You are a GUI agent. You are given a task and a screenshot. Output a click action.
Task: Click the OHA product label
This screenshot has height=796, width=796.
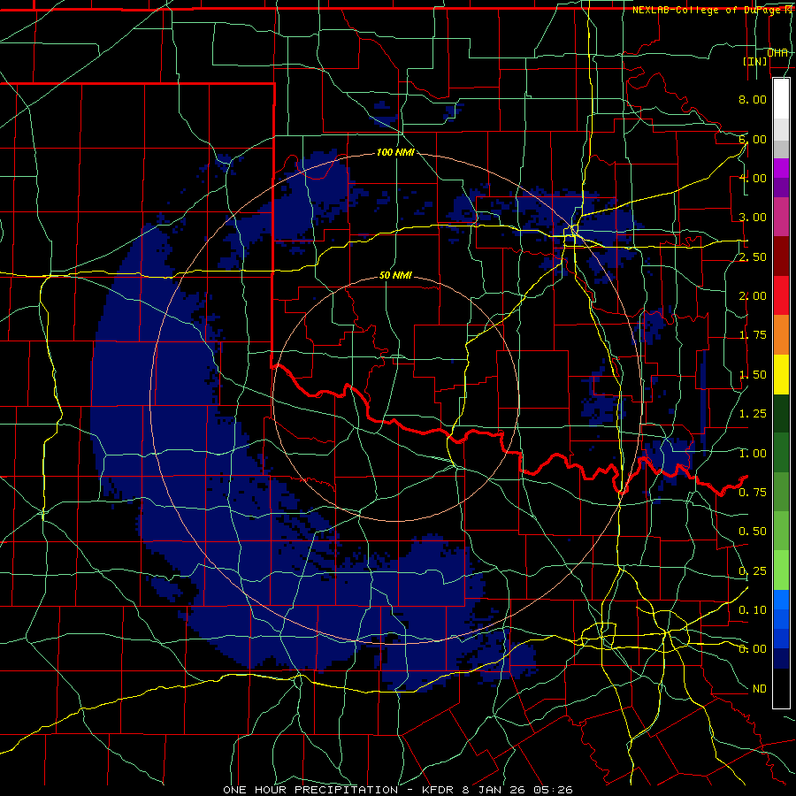(x=777, y=52)
